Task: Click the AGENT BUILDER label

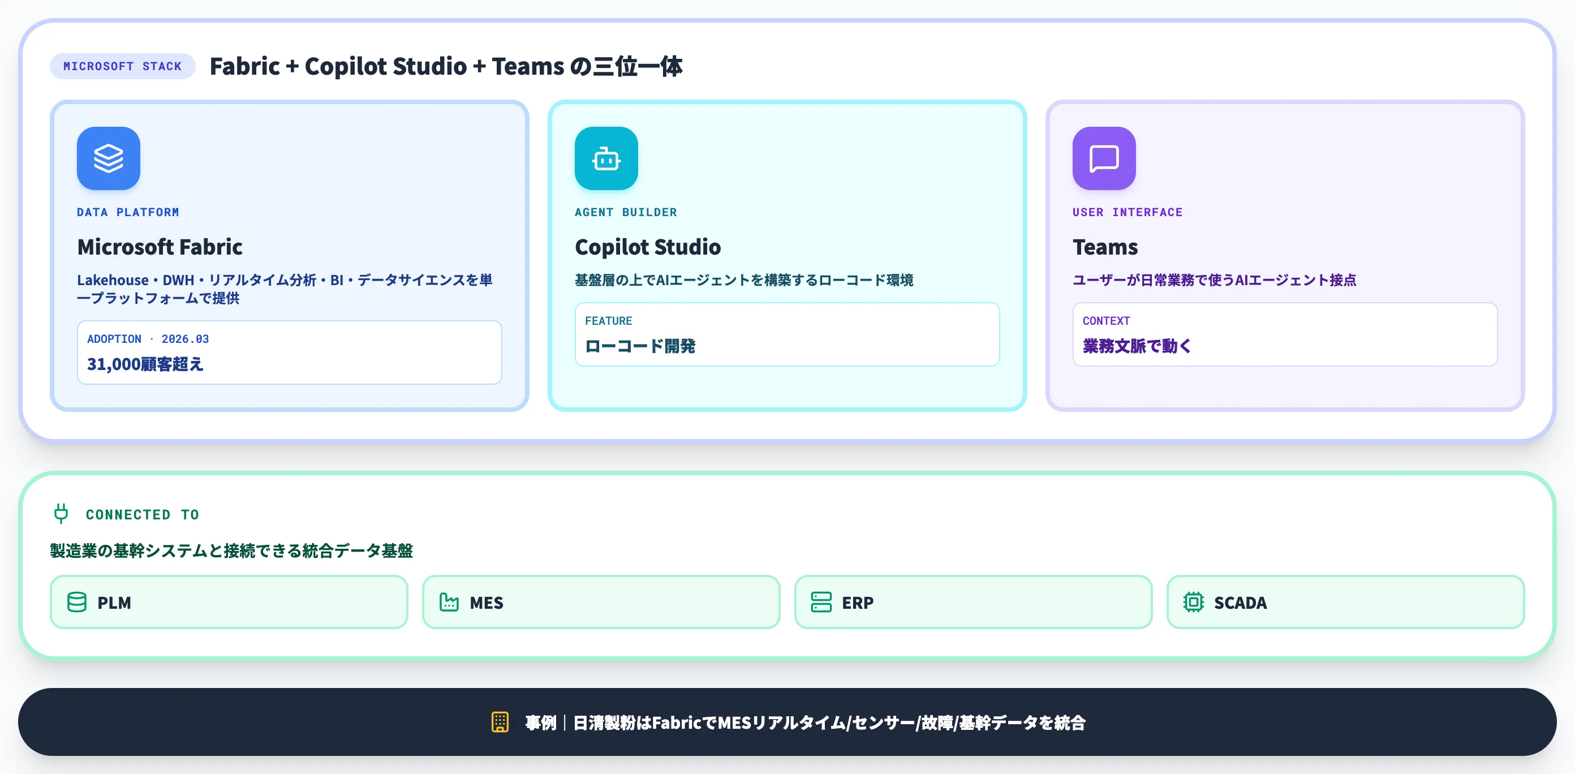Action: pyautogui.click(x=626, y=212)
